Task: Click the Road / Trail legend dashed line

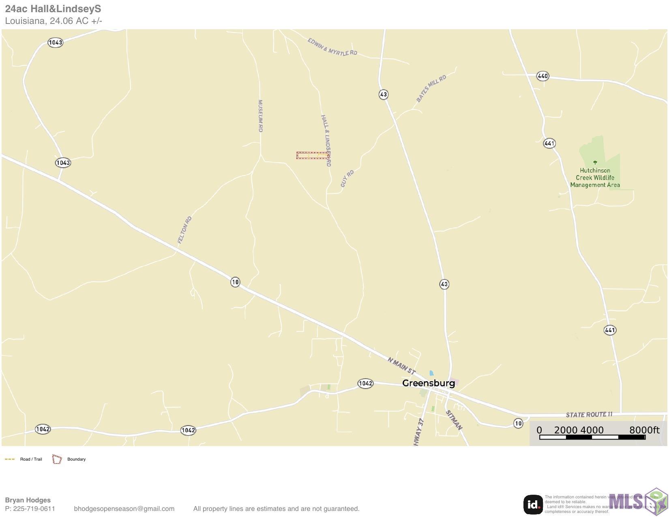Action: (10, 459)
